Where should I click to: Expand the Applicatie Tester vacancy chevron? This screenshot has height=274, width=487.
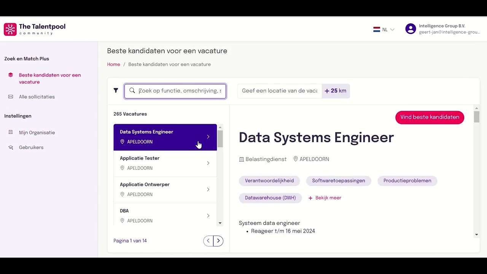point(208,163)
